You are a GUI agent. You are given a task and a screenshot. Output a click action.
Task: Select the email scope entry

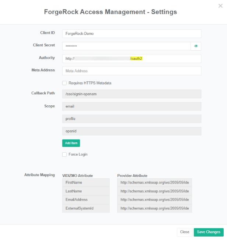coord(132,106)
